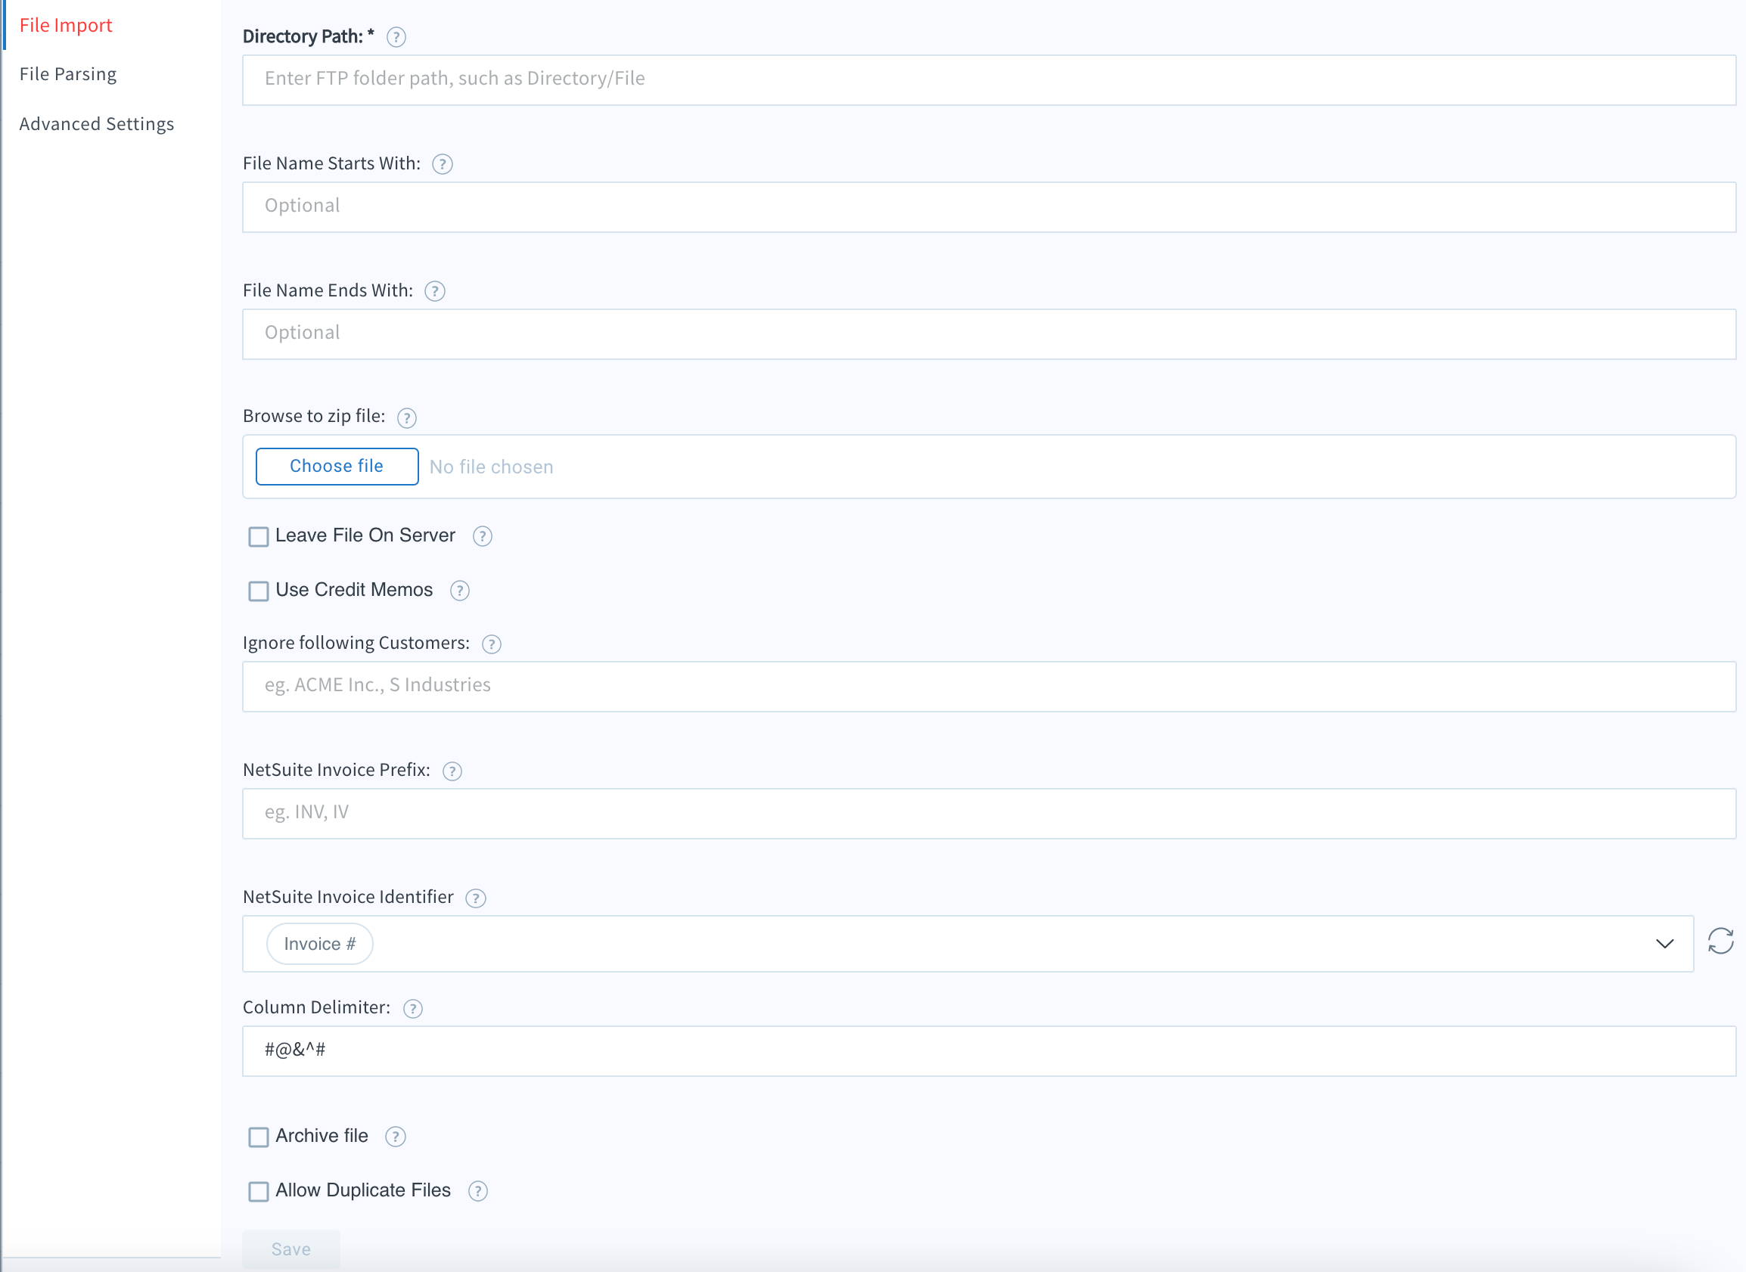This screenshot has width=1746, height=1272.
Task: Show help for NetSuite Invoice Identifier
Action: 476,898
